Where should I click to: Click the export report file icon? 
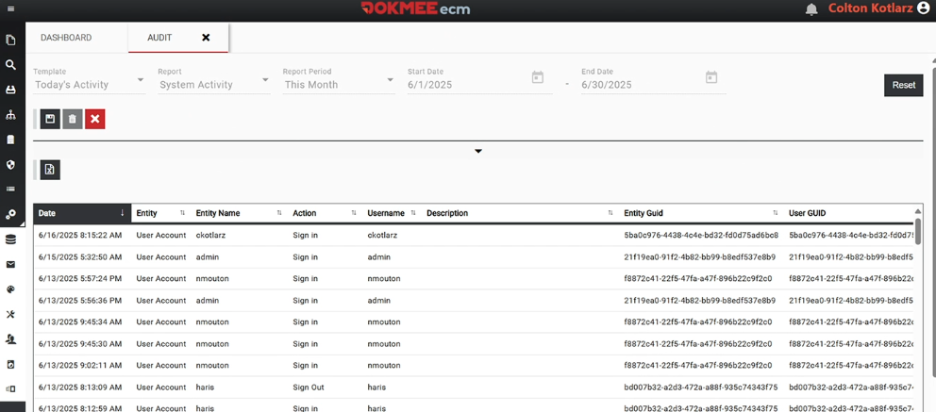click(50, 170)
